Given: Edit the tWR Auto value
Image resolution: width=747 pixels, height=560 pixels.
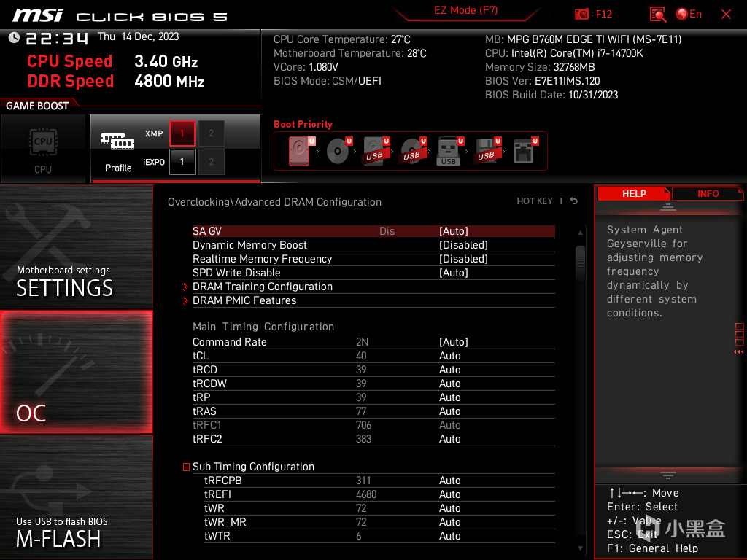Looking at the screenshot, I should tap(449, 508).
